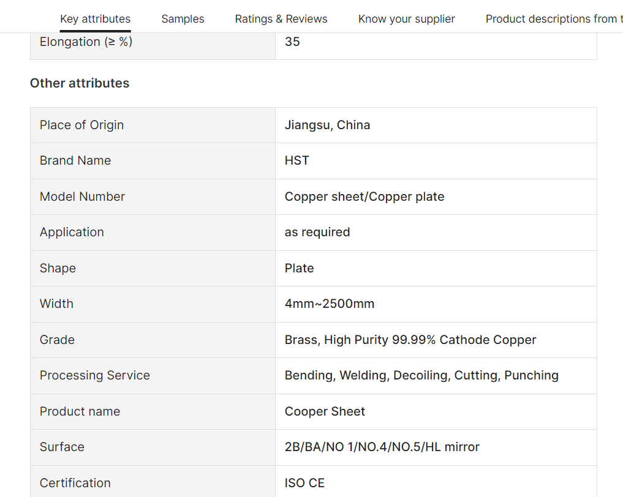
Task: Click the Processing Service row label
Action: pyautogui.click(x=95, y=375)
